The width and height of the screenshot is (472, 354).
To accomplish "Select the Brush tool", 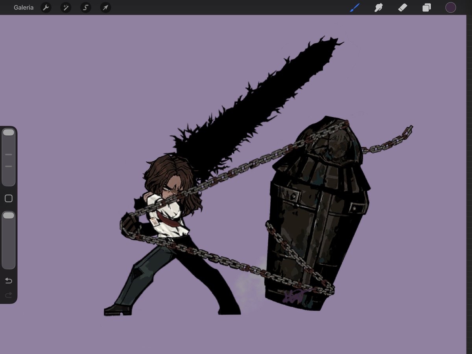I will pyautogui.click(x=355, y=7).
